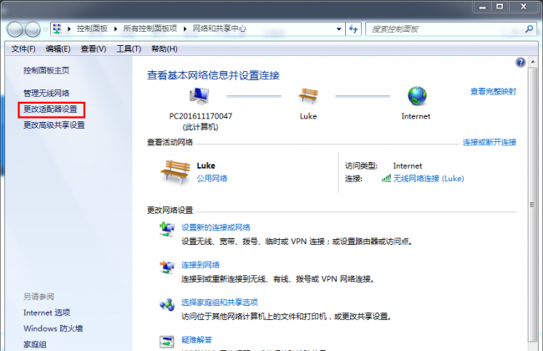Open Internet 选项 in the See also section

pyautogui.click(x=47, y=313)
